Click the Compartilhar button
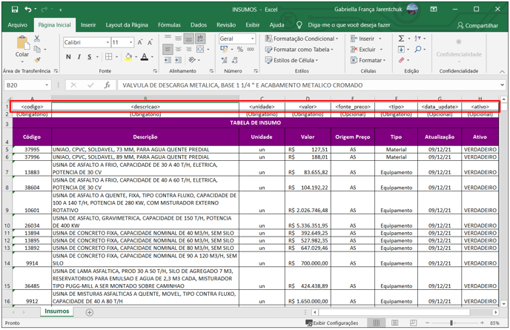Viewport: 510px width, 330px height. click(x=477, y=25)
